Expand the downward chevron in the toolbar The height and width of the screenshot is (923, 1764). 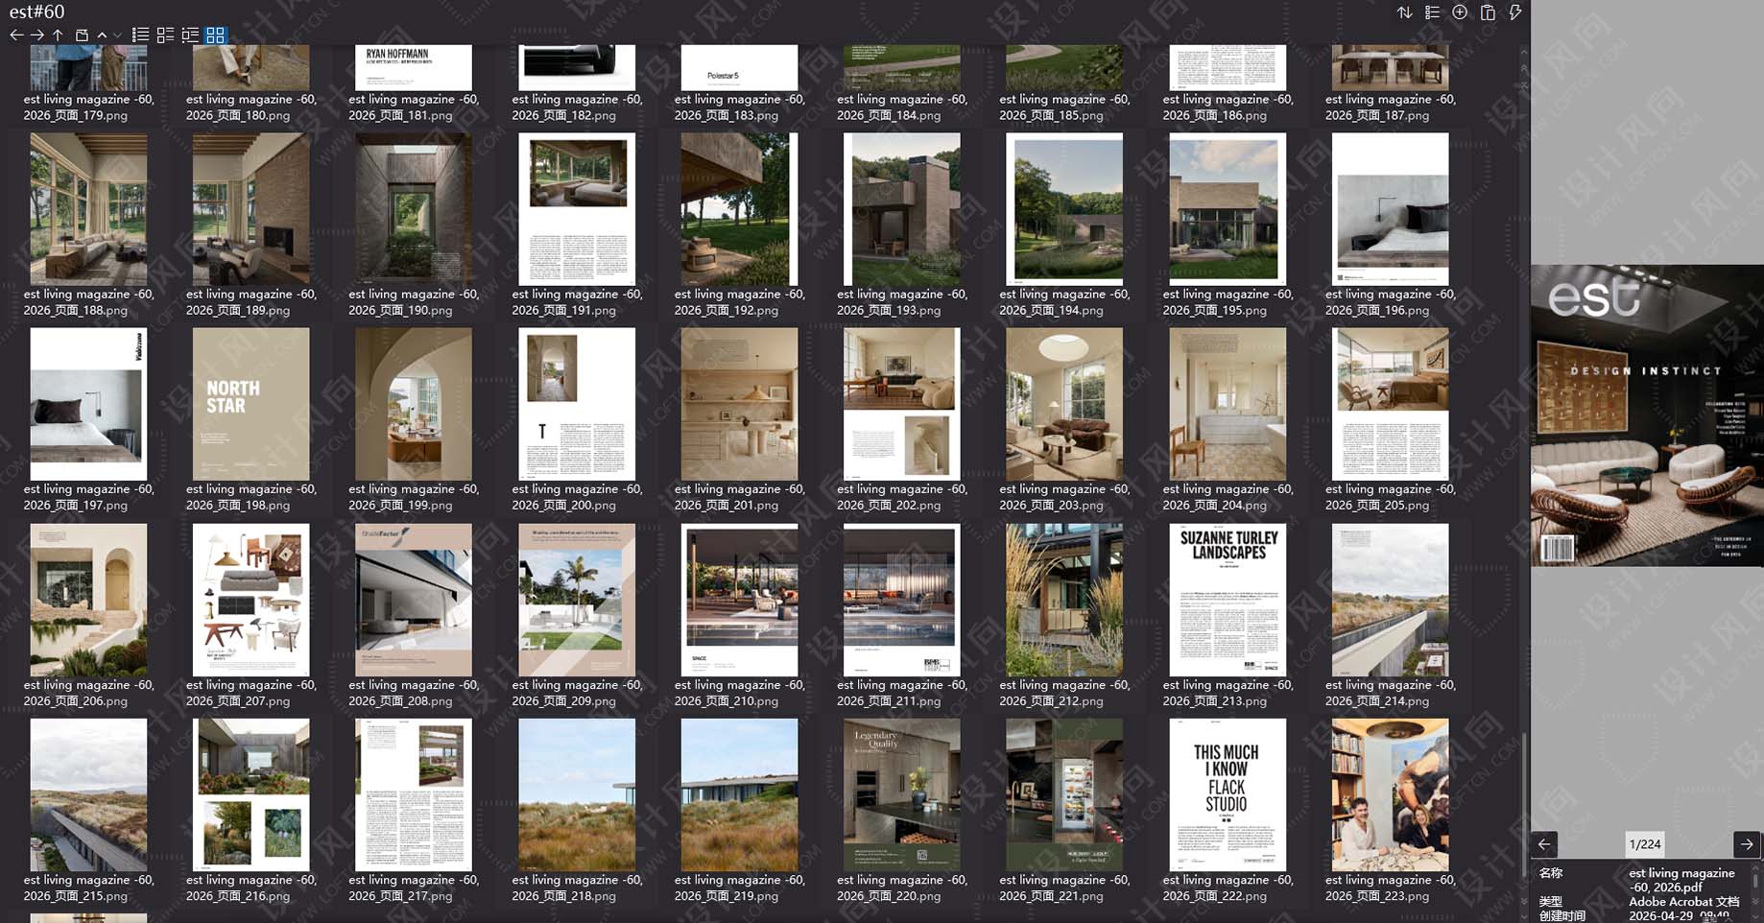point(117,35)
